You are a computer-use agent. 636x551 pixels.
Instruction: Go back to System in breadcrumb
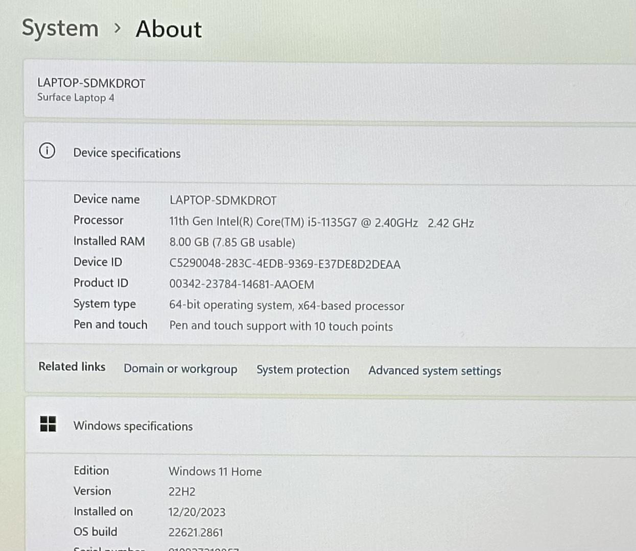60,29
